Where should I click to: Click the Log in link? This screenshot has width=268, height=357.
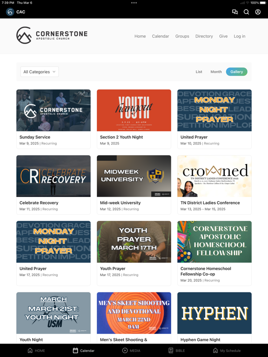[240, 36]
